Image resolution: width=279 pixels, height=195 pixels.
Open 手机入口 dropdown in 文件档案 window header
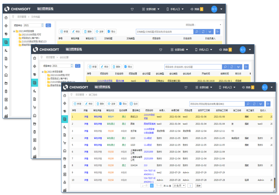(175, 9)
